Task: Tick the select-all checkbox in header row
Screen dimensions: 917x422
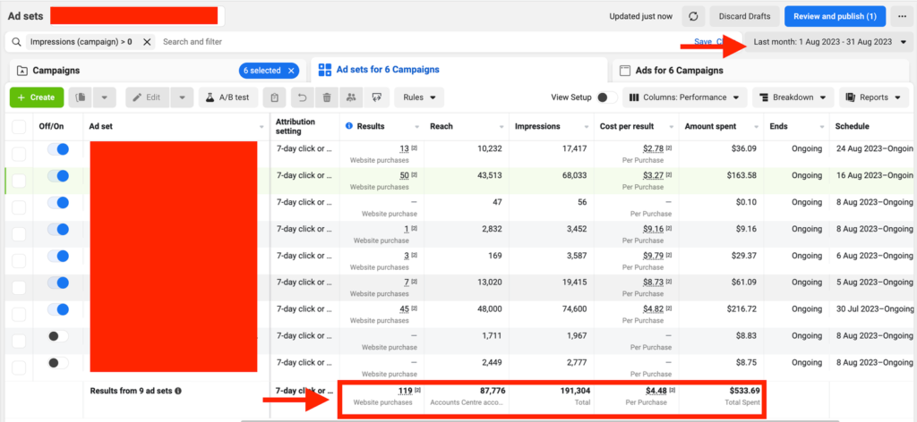Action: click(19, 127)
